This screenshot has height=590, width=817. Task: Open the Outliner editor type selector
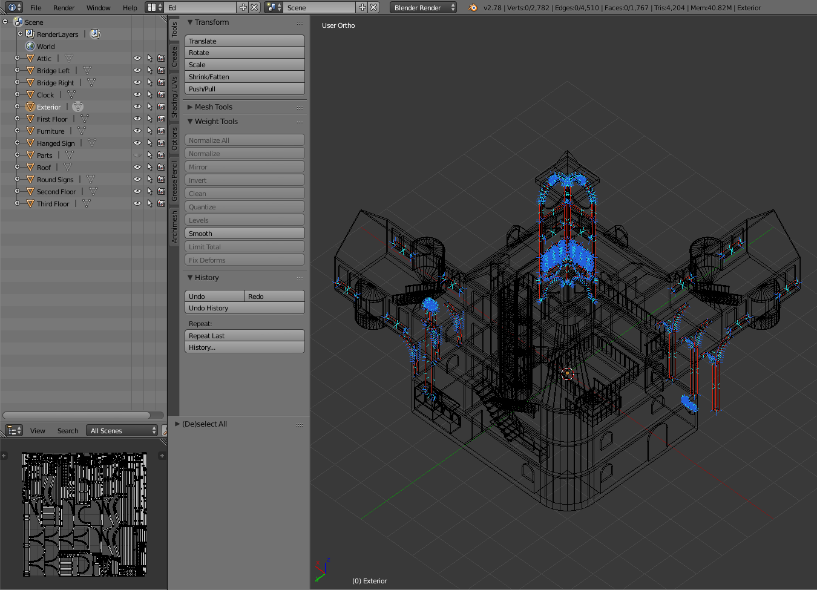tap(14, 430)
